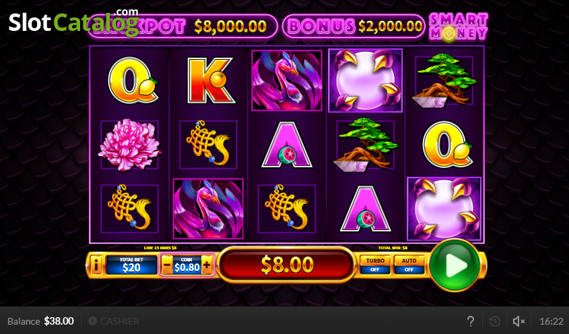The height and width of the screenshot is (334, 569).
Task: Click the Bonus $2,000.00 banner
Action: (354, 26)
